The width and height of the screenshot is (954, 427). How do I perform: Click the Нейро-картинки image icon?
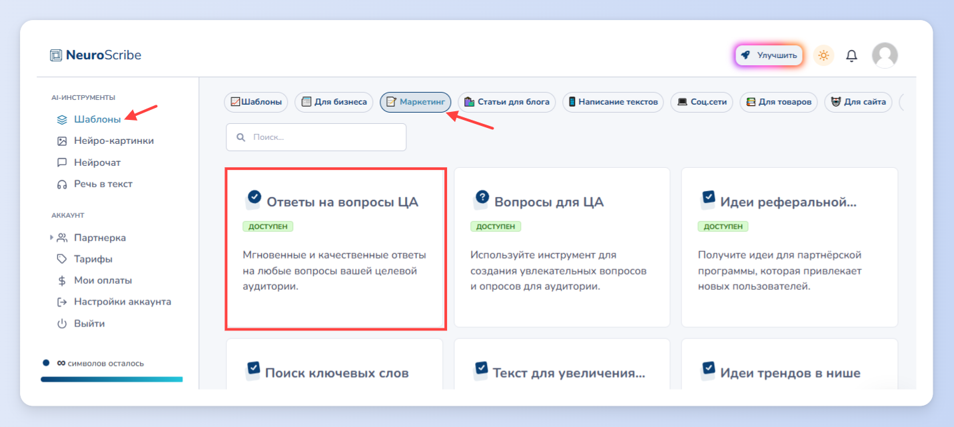click(62, 141)
